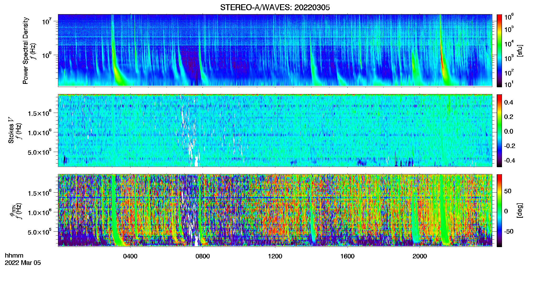This screenshot has height=283, width=550.
Task: Click the 0800 time axis label
Action: click(x=203, y=256)
